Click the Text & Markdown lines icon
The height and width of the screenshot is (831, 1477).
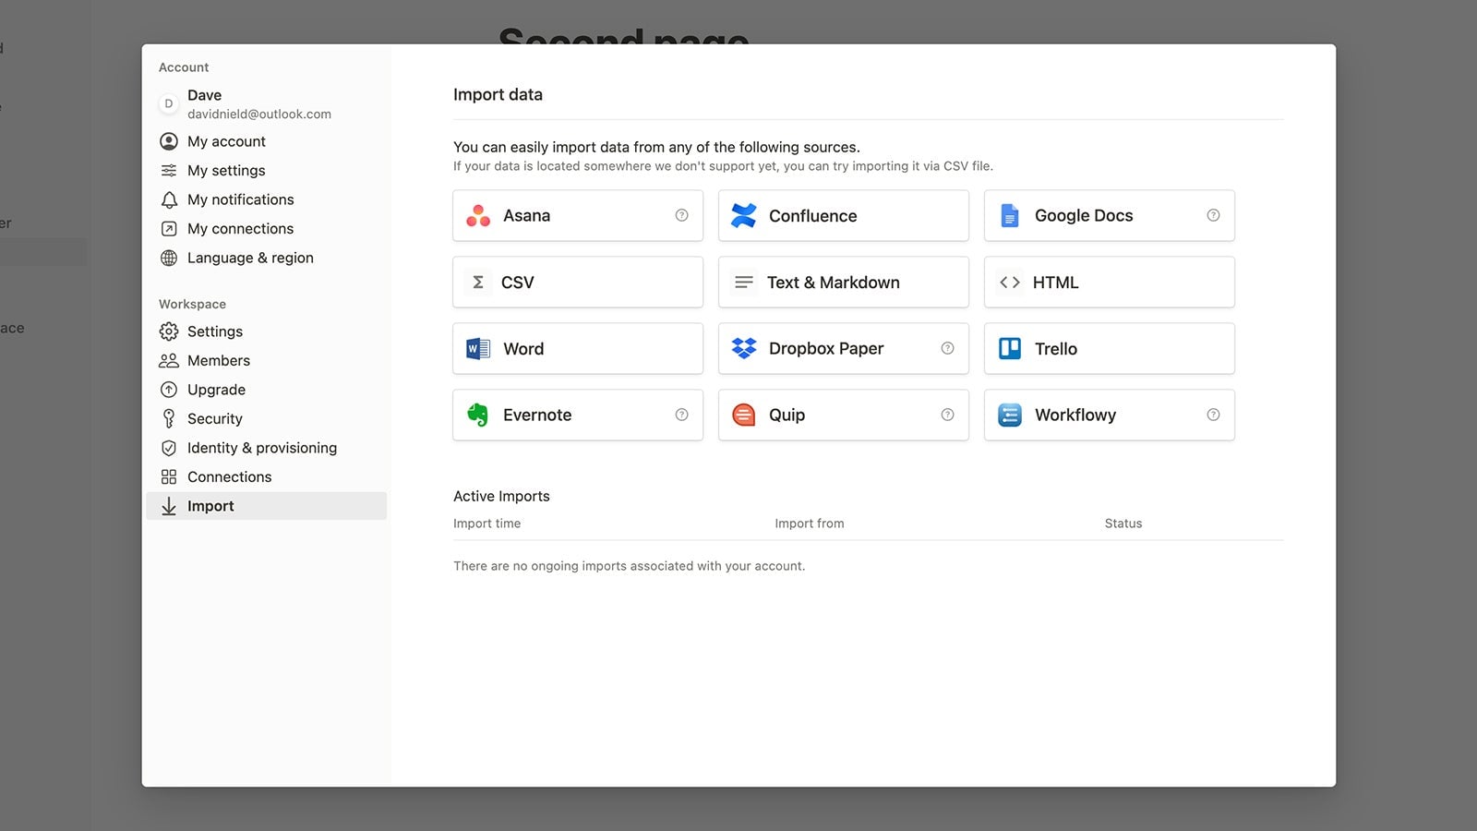[744, 283]
